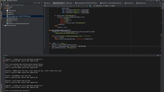
Task: Hide the Terminal panel using the minimize icon
Action: pos(161,55)
